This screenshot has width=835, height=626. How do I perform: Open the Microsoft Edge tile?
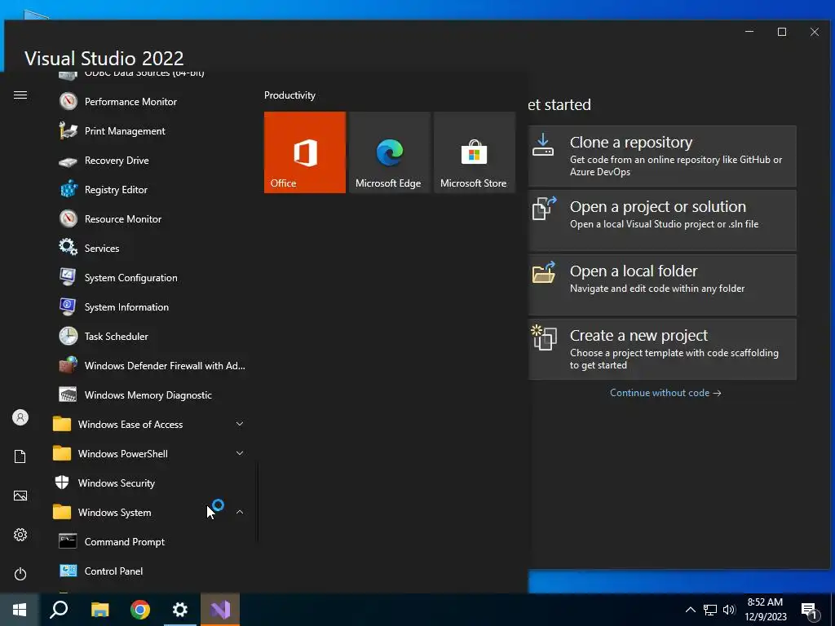click(389, 152)
